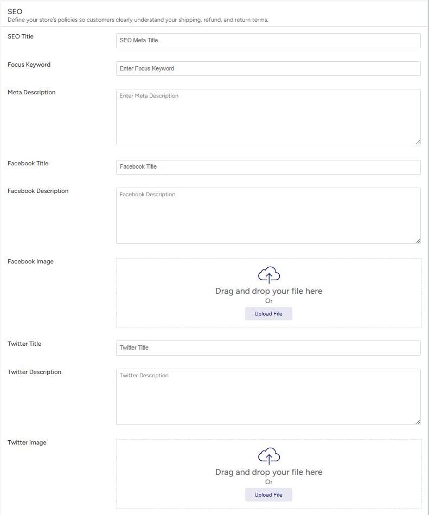Click the Facebook Description textarea
This screenshot has width=429, height=515.
pyautogui.click(x=268, y=216)
